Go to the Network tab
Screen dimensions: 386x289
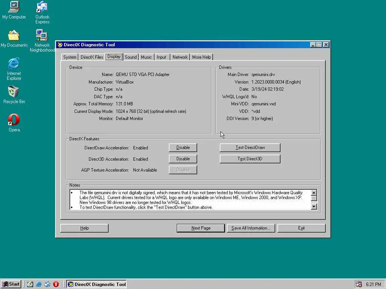(x=180, y=57)
